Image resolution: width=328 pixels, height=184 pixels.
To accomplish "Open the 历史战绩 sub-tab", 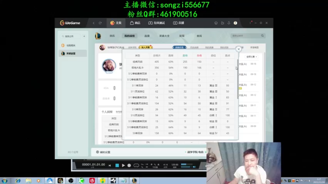I will pyautogui.click(x=194, y=47).
